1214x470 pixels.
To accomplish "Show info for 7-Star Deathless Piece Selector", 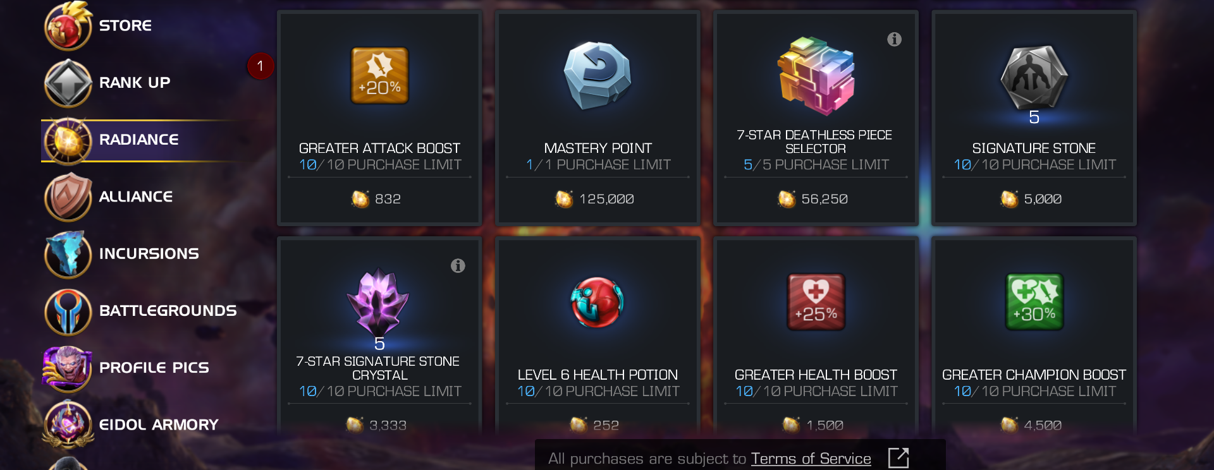I will pyautogui.click(x=894, y=39).
